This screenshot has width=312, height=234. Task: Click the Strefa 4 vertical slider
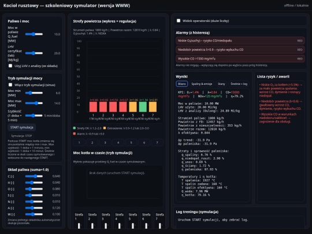click(120, 226)
